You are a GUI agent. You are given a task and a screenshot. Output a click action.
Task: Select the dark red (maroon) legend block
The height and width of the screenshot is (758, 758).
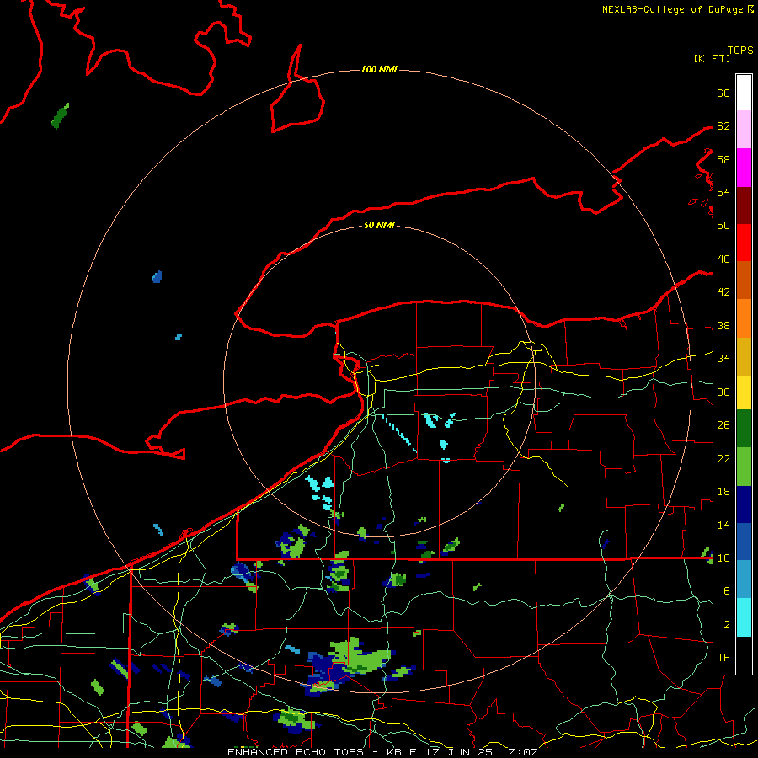[x=744, y=206]
